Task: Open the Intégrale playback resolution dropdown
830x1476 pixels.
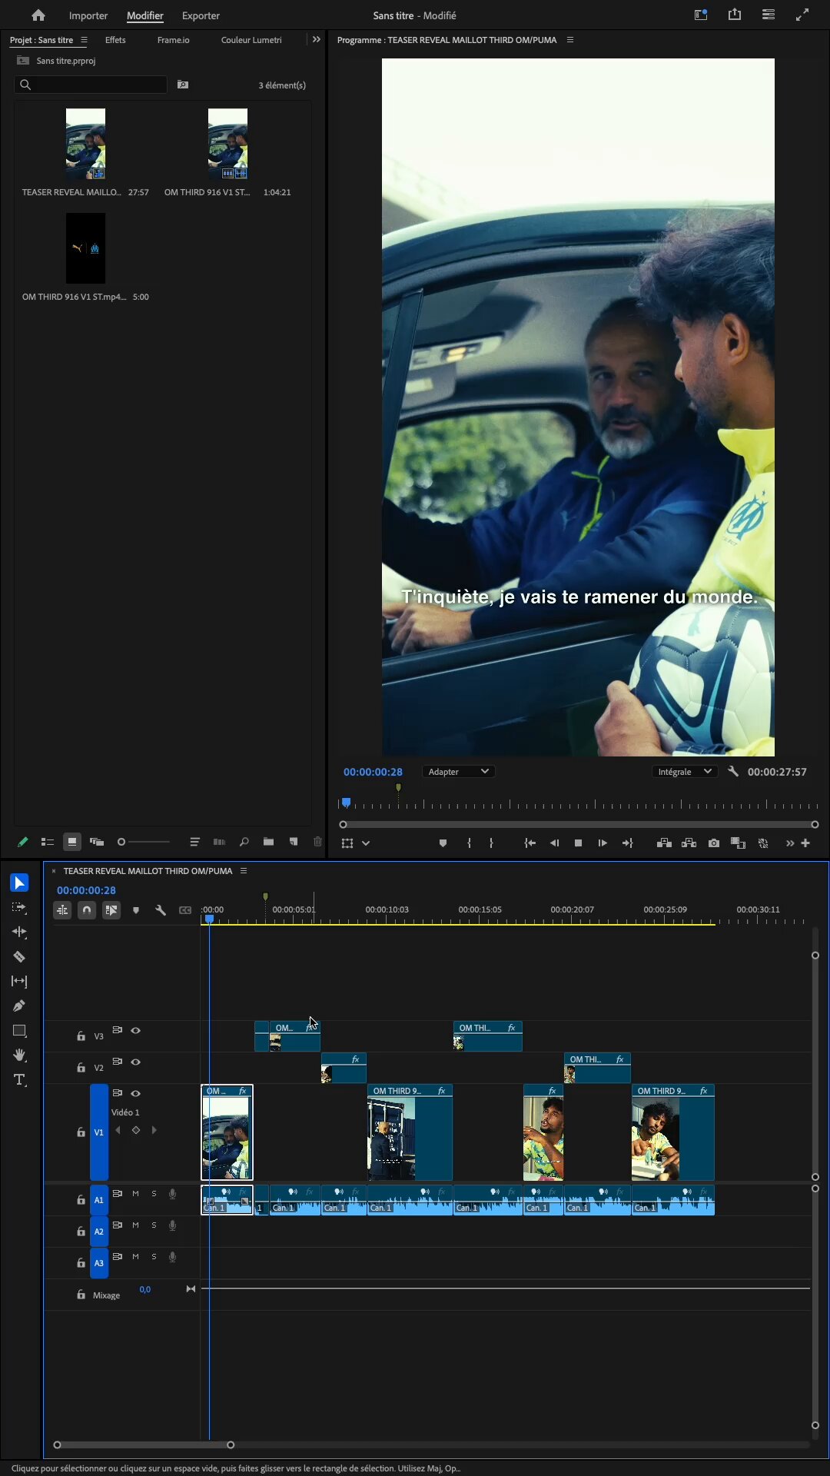Action: click(684, 771)
